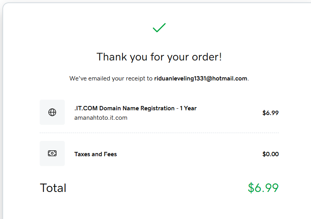Click the green $6.99 total amount

pyautogui.click(x=263, y=188)
